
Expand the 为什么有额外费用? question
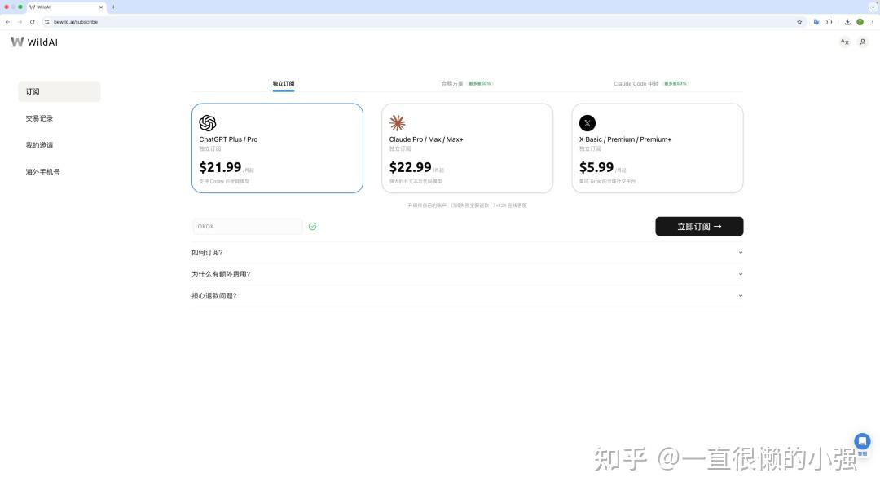pyautogui.click(x=467, y=274)
